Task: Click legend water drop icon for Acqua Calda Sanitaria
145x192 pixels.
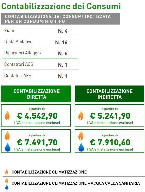Action: (x=7, y=187)
